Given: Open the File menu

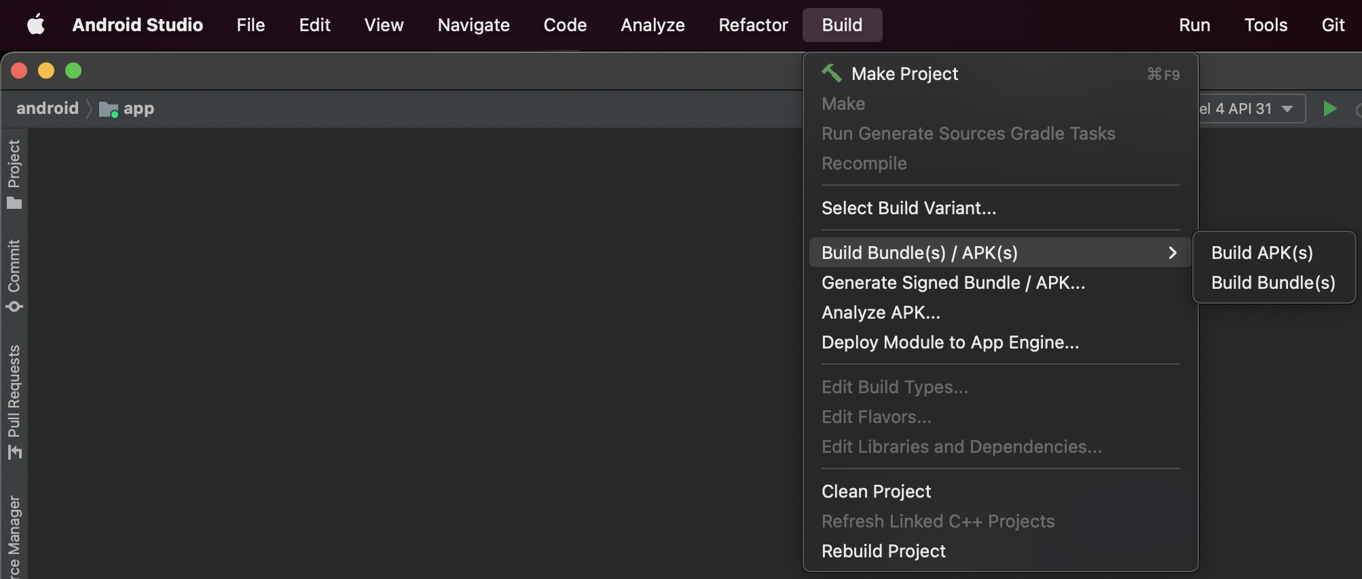Looking at the screenshot, I should coord(251,25).
